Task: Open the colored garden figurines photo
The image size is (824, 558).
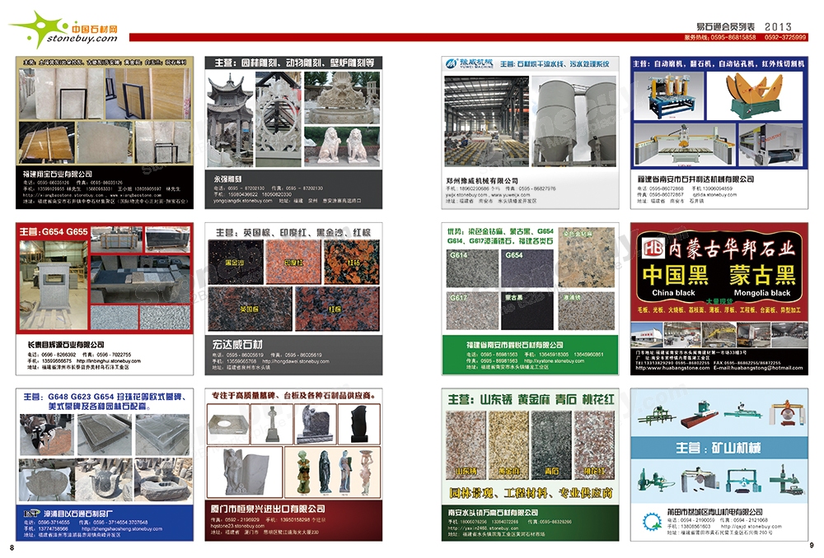Action: click(x=331, y=471)
